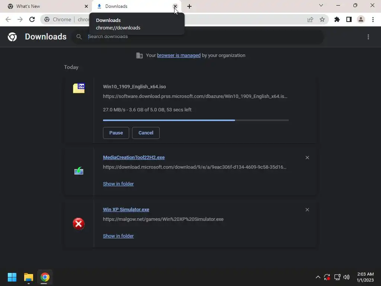Select the Downloads tab

[x=137, y=6]
